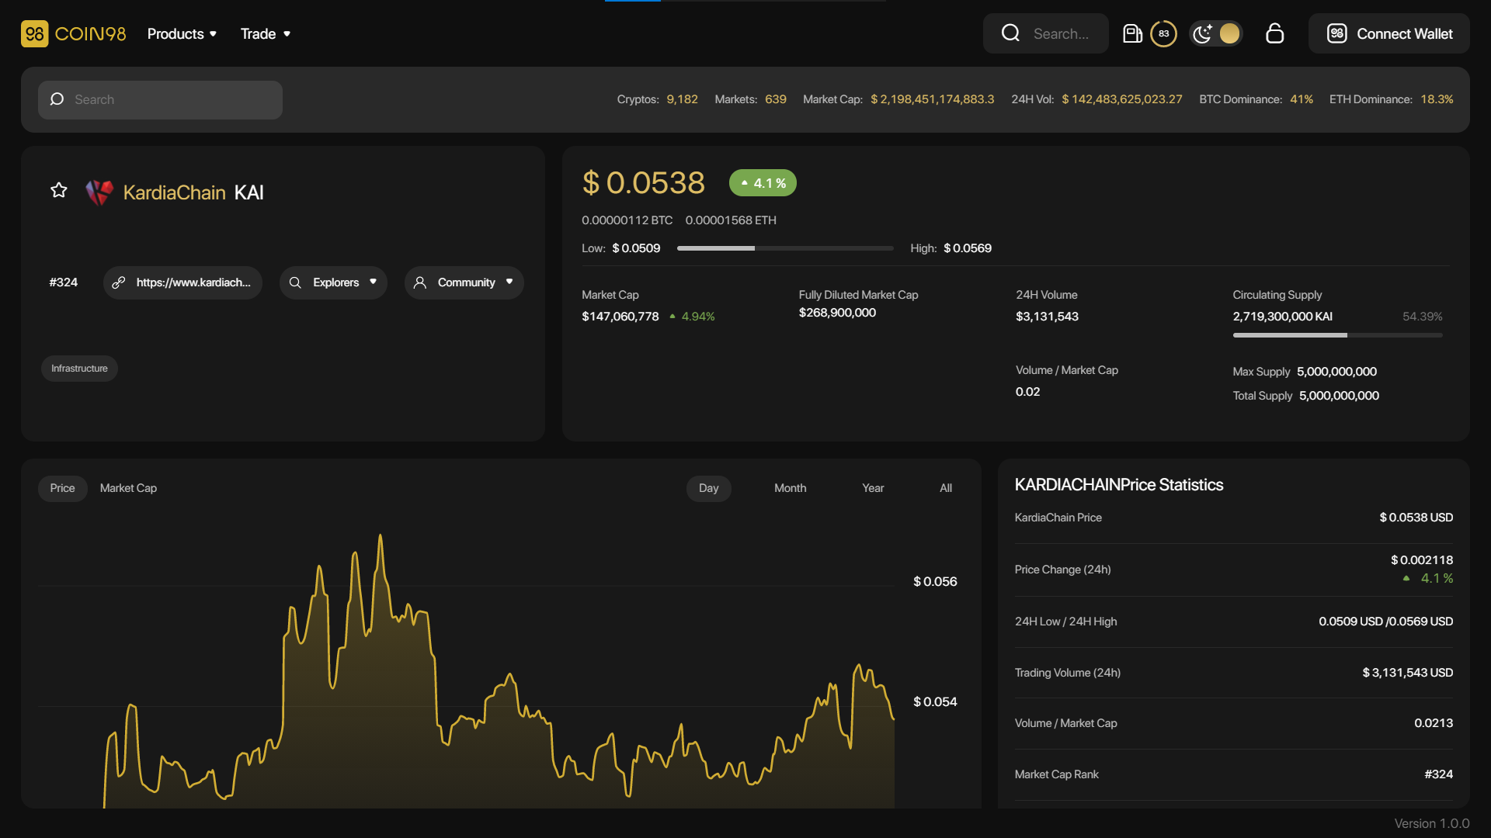Click the Max Supply 5,000,000,000 value
The width and height of the screenshot is (1491, 838).
click(x=1336, y=372)
